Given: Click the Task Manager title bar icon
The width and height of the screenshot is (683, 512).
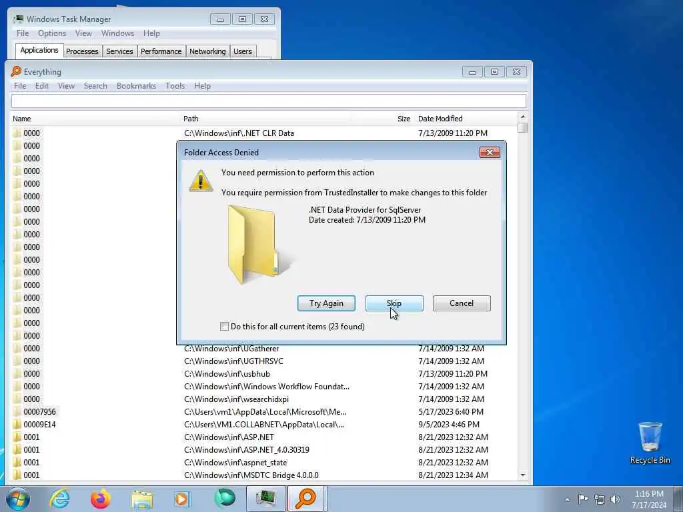Looking at the screenshot, I should pos(19,19).
